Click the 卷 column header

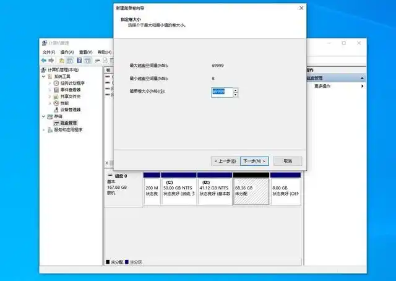(x=109, y=70)
